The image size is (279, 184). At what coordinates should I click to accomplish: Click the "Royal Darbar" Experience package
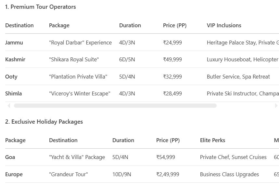click(80, 43)
